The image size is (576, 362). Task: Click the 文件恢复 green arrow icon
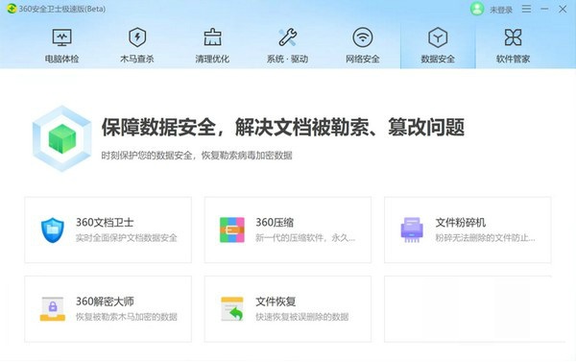[x=232, y=309]
